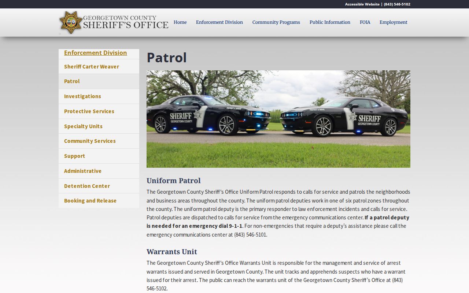Click the Accessible Website link

pos(362,4)
